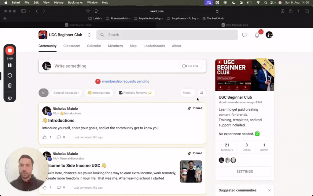Expand the Palpable Marketing bookmarks folder
313x196 pixels.
click(x=148, y=18)
